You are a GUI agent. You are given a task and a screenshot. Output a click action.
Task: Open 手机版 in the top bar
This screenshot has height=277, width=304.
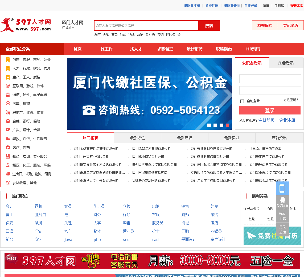[x=280, y=5]
